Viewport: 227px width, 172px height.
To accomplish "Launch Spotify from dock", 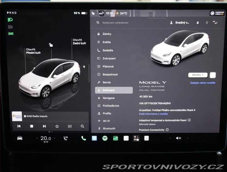I will click(105, 138).
